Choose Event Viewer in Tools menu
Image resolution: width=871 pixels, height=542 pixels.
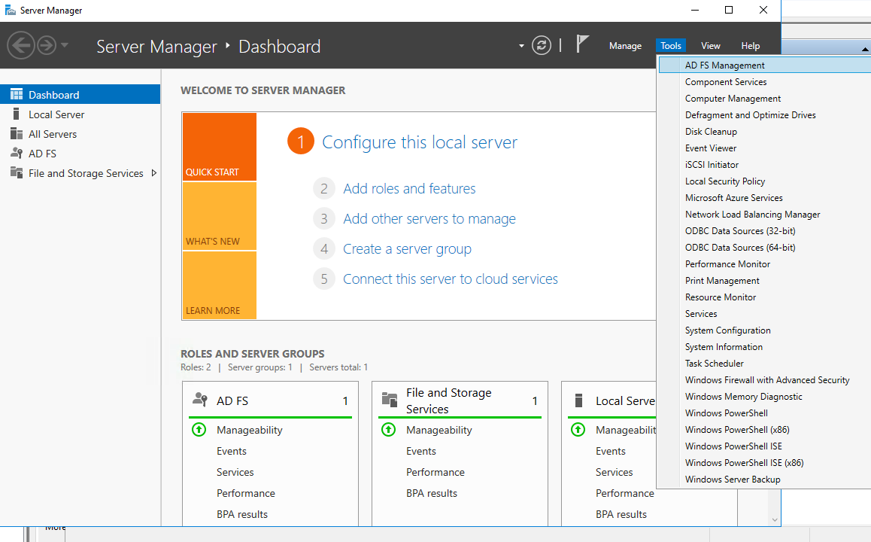point(710,148)
